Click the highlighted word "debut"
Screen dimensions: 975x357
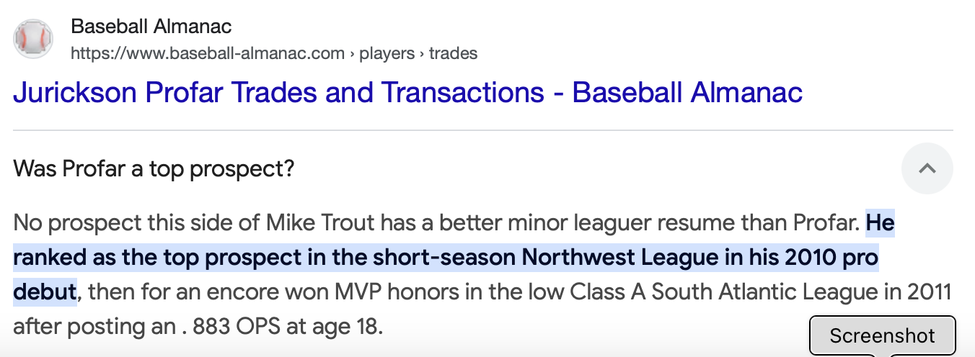(x=45, y=292)
